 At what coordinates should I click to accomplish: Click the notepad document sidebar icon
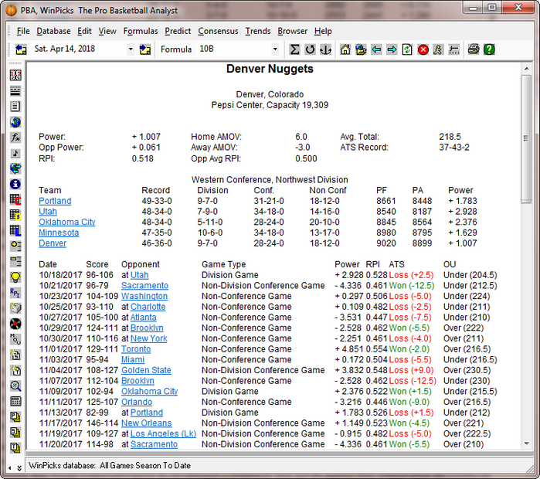[15, 107]
